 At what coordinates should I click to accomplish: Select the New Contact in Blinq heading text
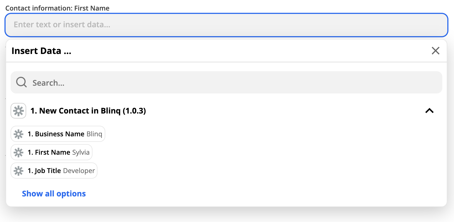pos(88,111)
